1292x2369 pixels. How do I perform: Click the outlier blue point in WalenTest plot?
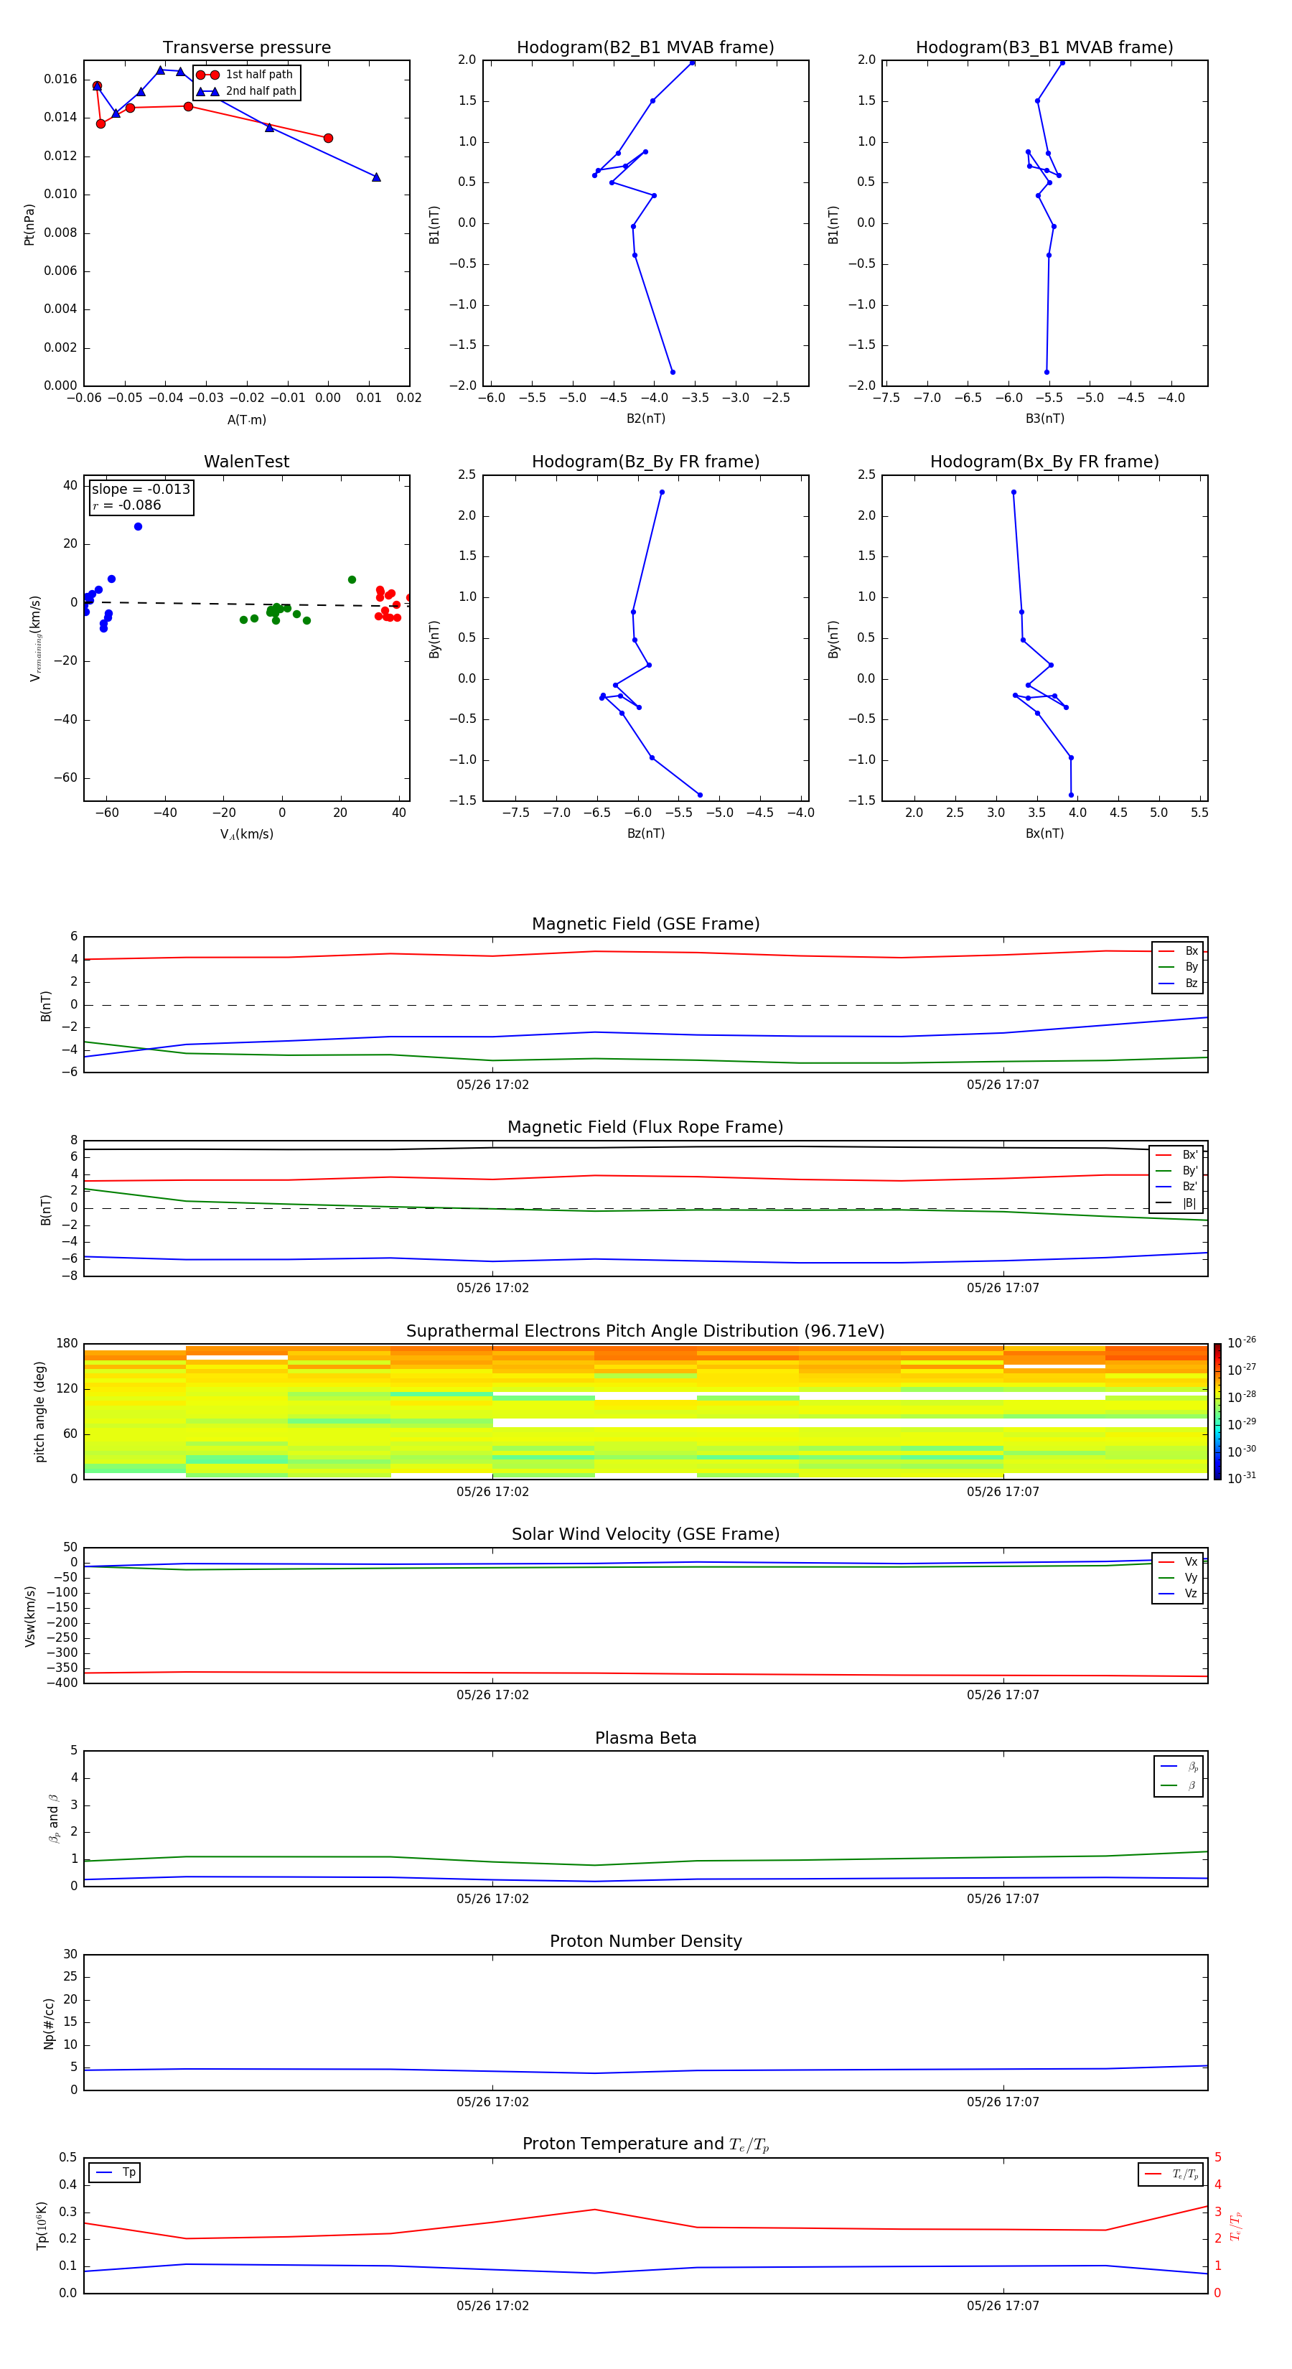(x=138, y=527)
